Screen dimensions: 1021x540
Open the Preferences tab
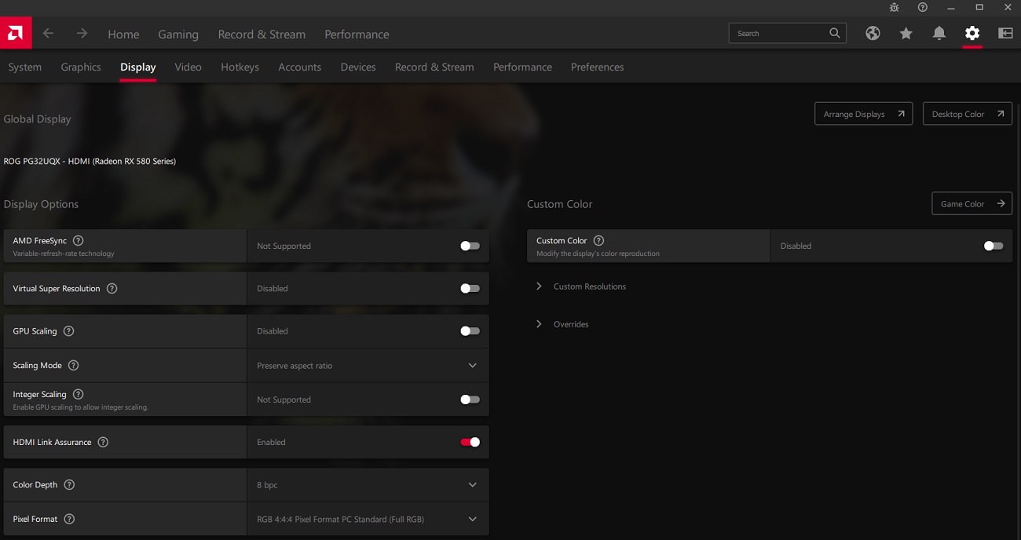(598, 67)
